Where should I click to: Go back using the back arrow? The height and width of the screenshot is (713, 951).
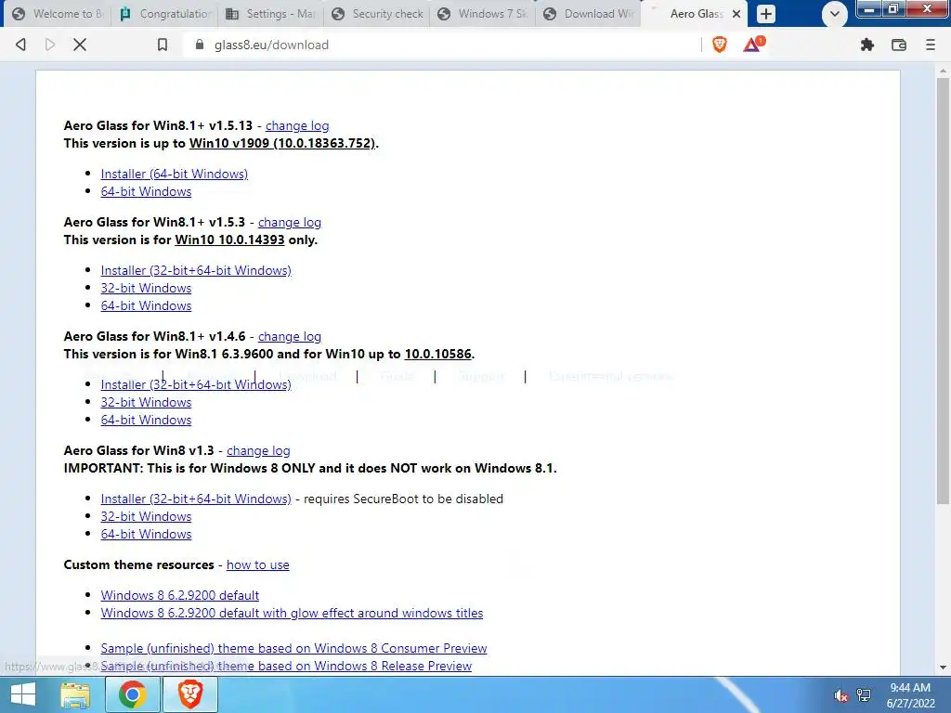point(20,45)
